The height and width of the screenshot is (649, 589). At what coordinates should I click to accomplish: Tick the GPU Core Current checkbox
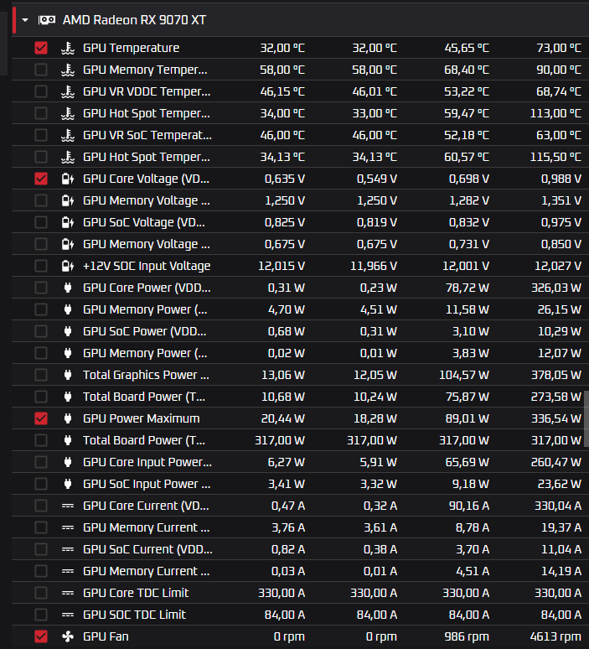tap(41, 506)
